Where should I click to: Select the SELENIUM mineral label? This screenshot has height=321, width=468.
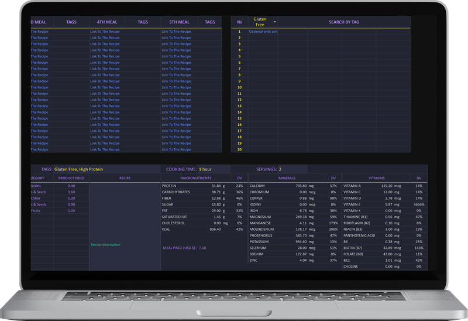point(258,248)
